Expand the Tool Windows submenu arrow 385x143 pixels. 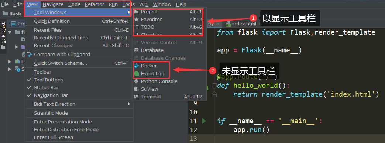point(129,12)
